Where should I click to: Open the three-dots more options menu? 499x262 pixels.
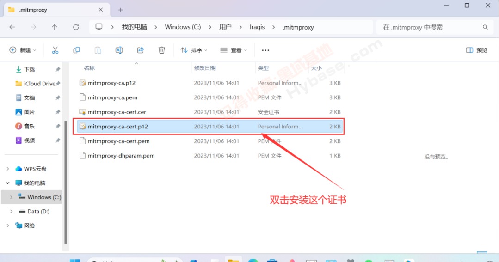point(265,50)
